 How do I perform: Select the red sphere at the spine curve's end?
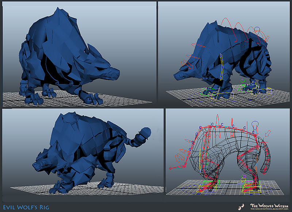point(170,168)
